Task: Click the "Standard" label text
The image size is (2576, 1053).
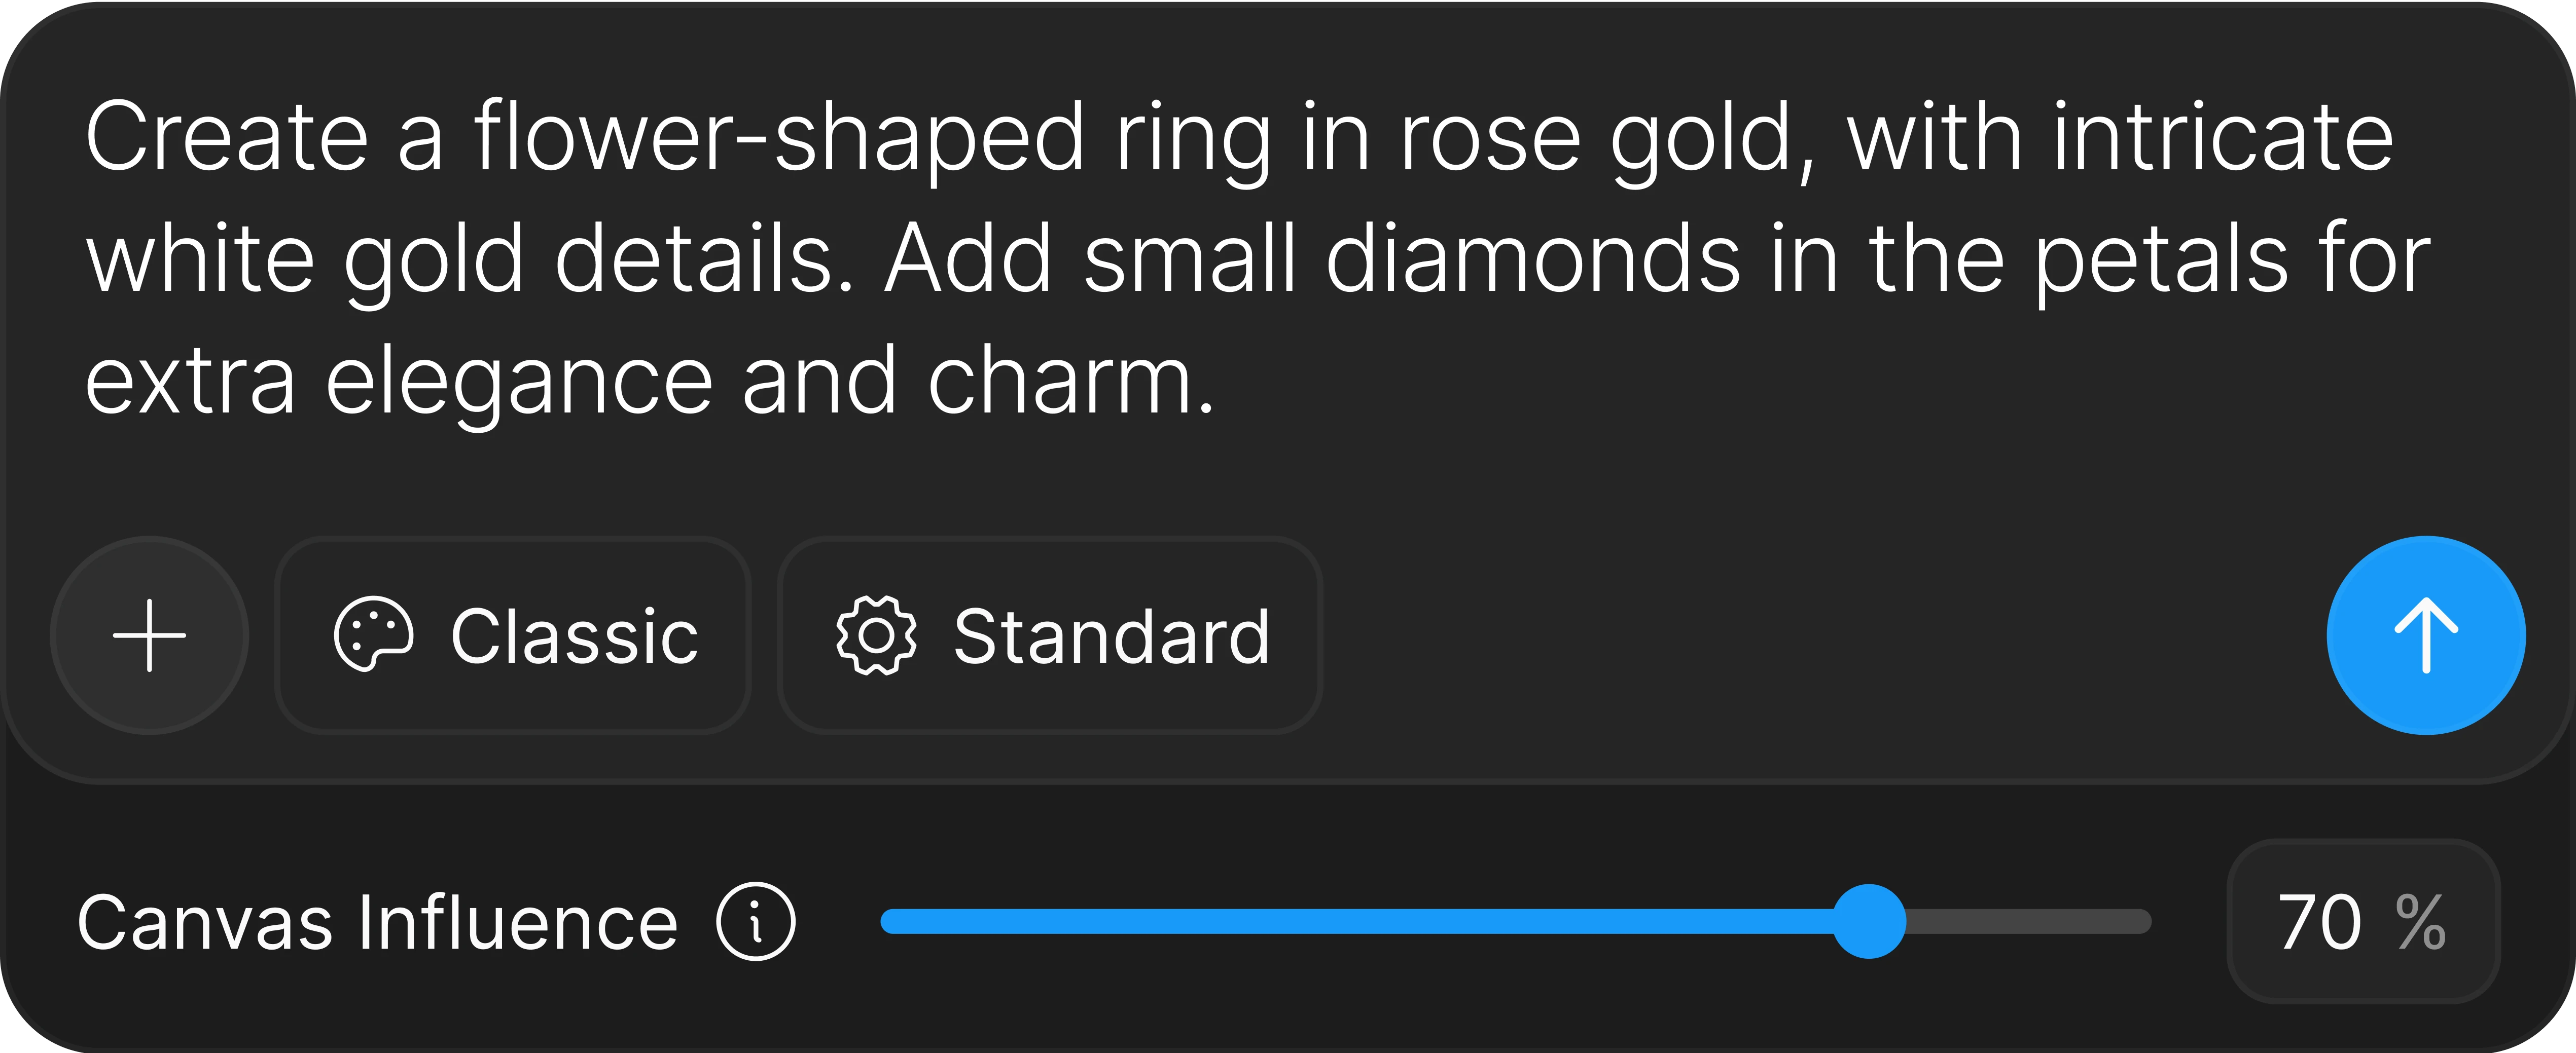Action: pyautogui.click(x=1111, y=635)
